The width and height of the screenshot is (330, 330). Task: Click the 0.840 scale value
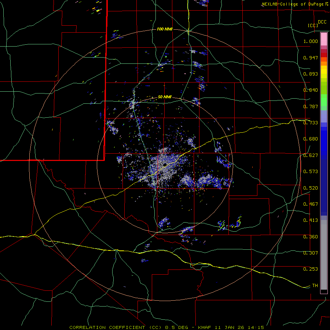[x=311, y=90]
